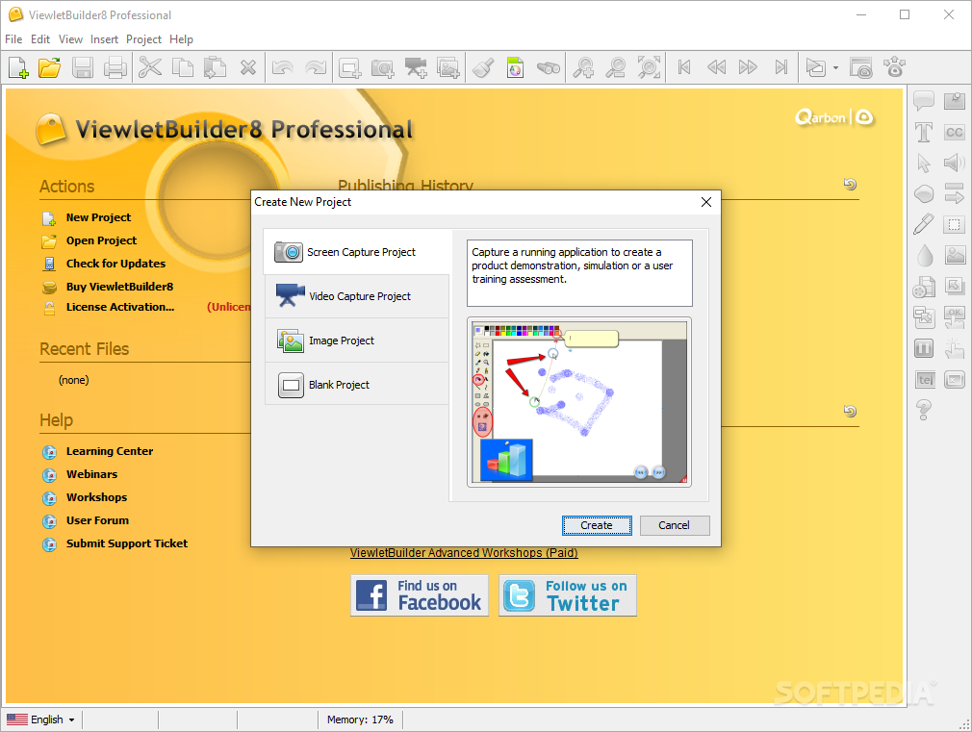Click Buy ViewletBuilder8 link

(119, 287)
